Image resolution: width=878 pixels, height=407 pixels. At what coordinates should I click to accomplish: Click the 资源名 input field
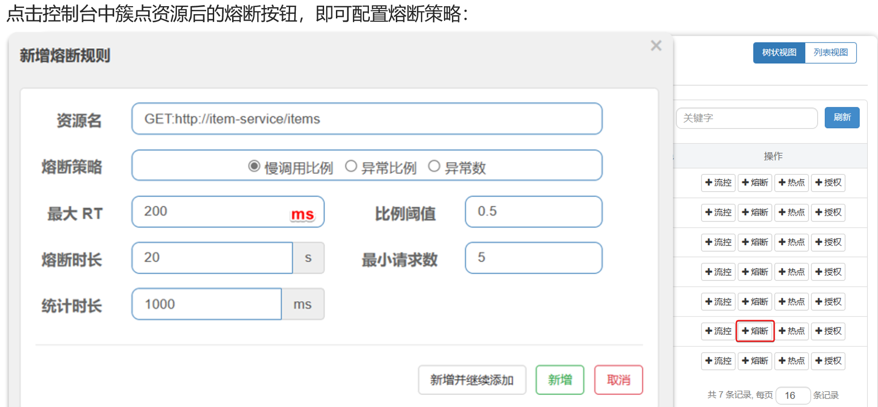(x=367, y=119)
